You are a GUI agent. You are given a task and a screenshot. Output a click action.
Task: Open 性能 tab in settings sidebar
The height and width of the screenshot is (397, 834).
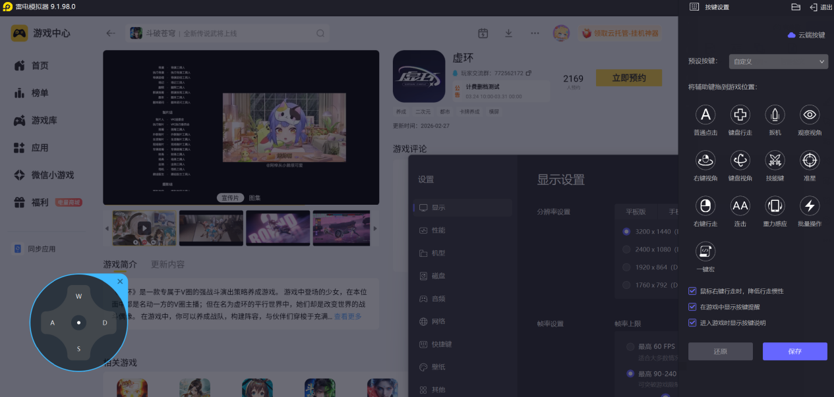(x=463, y=230)
